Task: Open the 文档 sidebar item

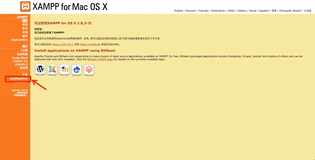Action: tap(25, 32)
